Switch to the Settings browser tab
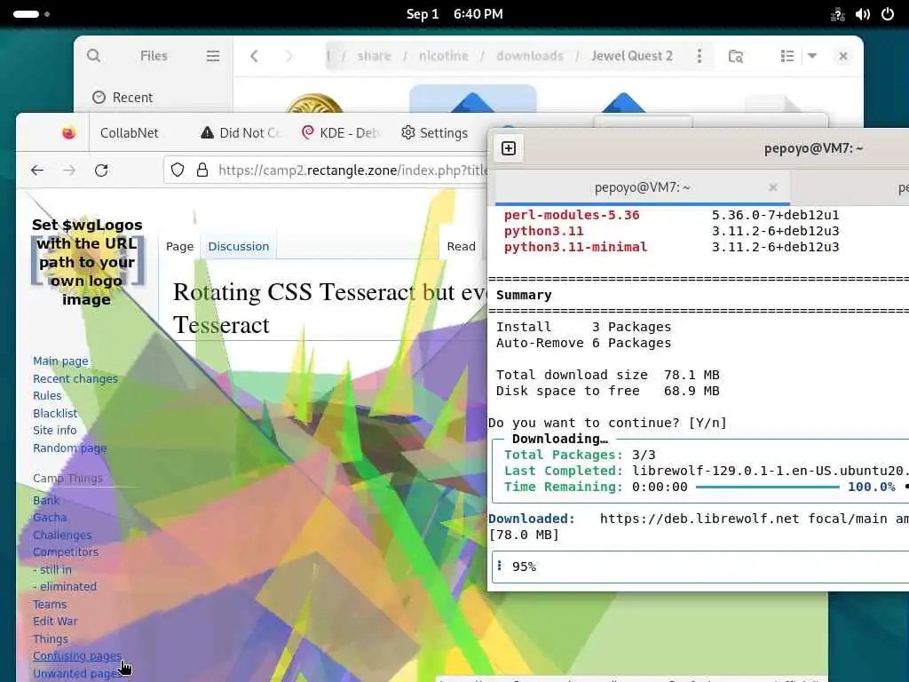Viewport: 909px width, 682px height. pos(434,133)
